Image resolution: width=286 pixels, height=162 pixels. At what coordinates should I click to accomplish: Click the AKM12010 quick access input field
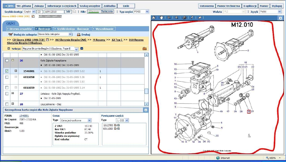pyautogui.click(x=54, y=12)
